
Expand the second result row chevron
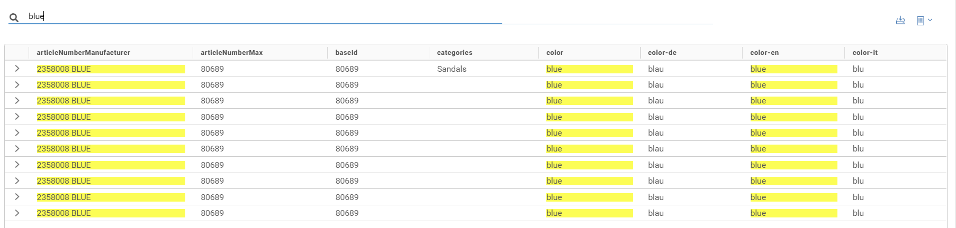click(x=17, y=84)
